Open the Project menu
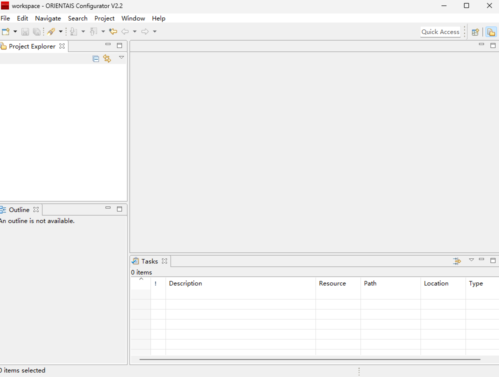499x377 pixels. [x=104, y=18]
